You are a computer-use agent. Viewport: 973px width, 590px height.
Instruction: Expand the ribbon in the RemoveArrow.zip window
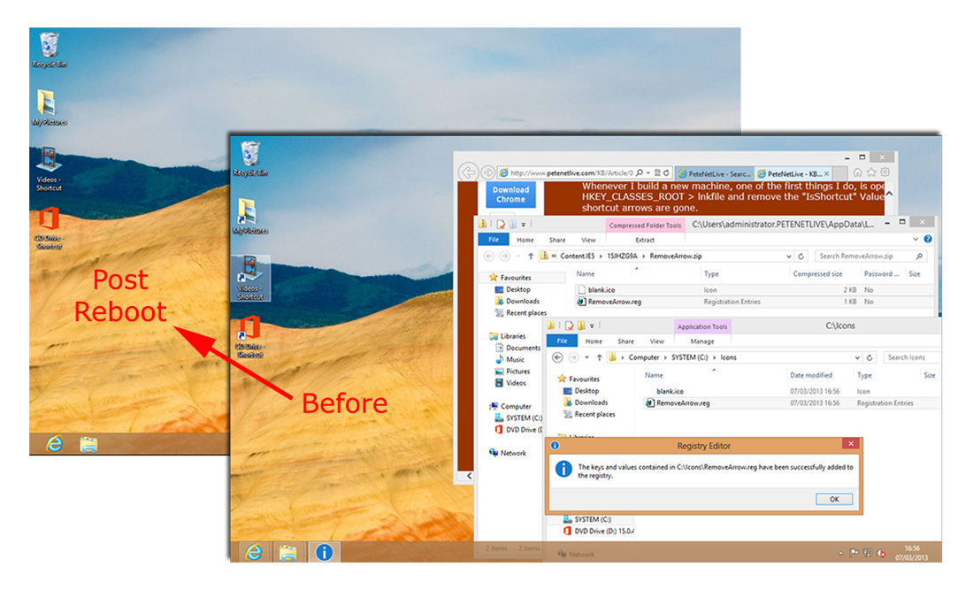point(916,239)
